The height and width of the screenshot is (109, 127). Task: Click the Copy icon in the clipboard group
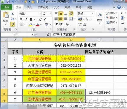pos(12,19)
